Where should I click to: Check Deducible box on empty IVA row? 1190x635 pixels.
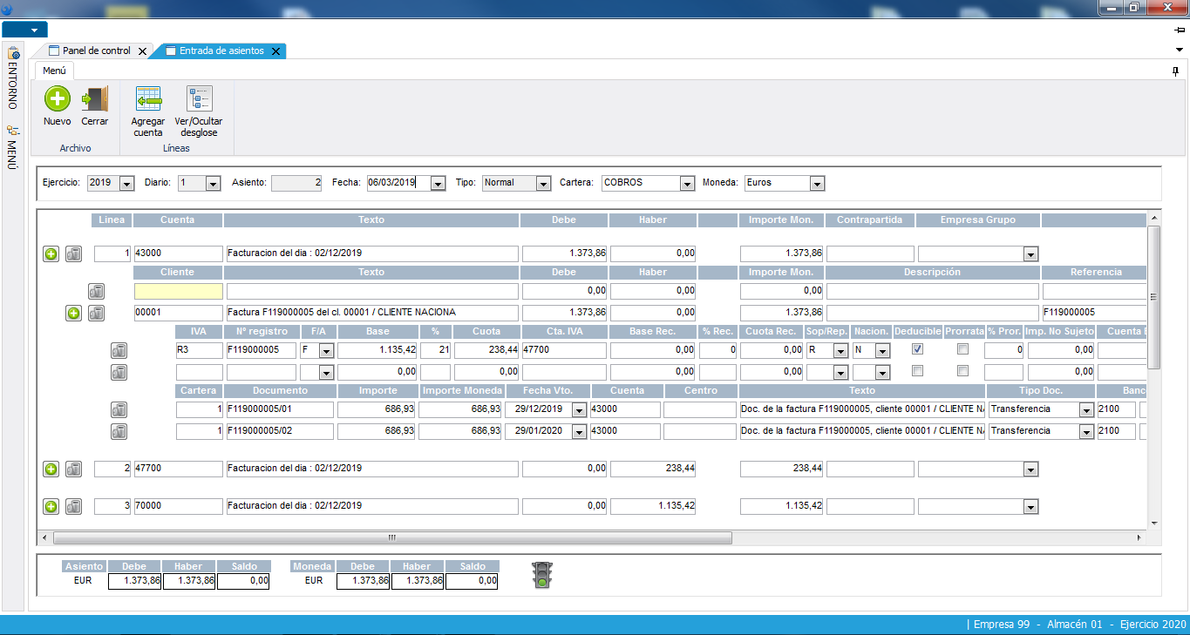(x=917, y=371)
